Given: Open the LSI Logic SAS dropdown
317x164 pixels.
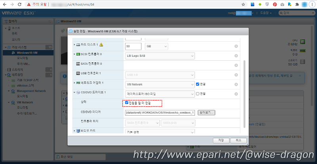Looking at the screenshot, I should tap(160, 56).
